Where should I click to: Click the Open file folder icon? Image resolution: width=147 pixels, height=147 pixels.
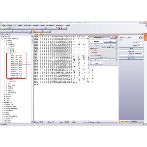[x=5, y=28]
